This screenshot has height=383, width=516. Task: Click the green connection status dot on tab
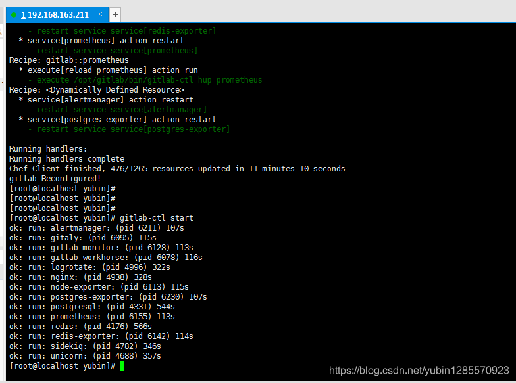[x=14, y=14]
